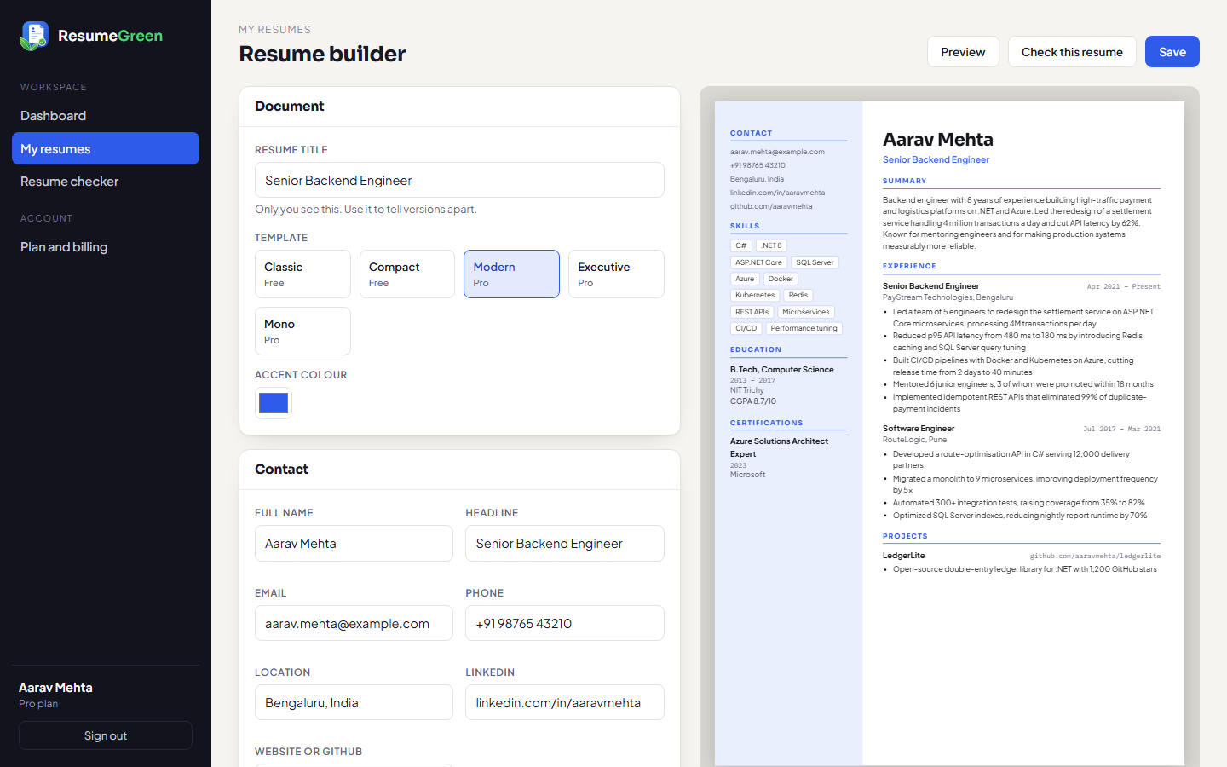Click the MY RESUMES breadcrumb text

coord(274,29)
